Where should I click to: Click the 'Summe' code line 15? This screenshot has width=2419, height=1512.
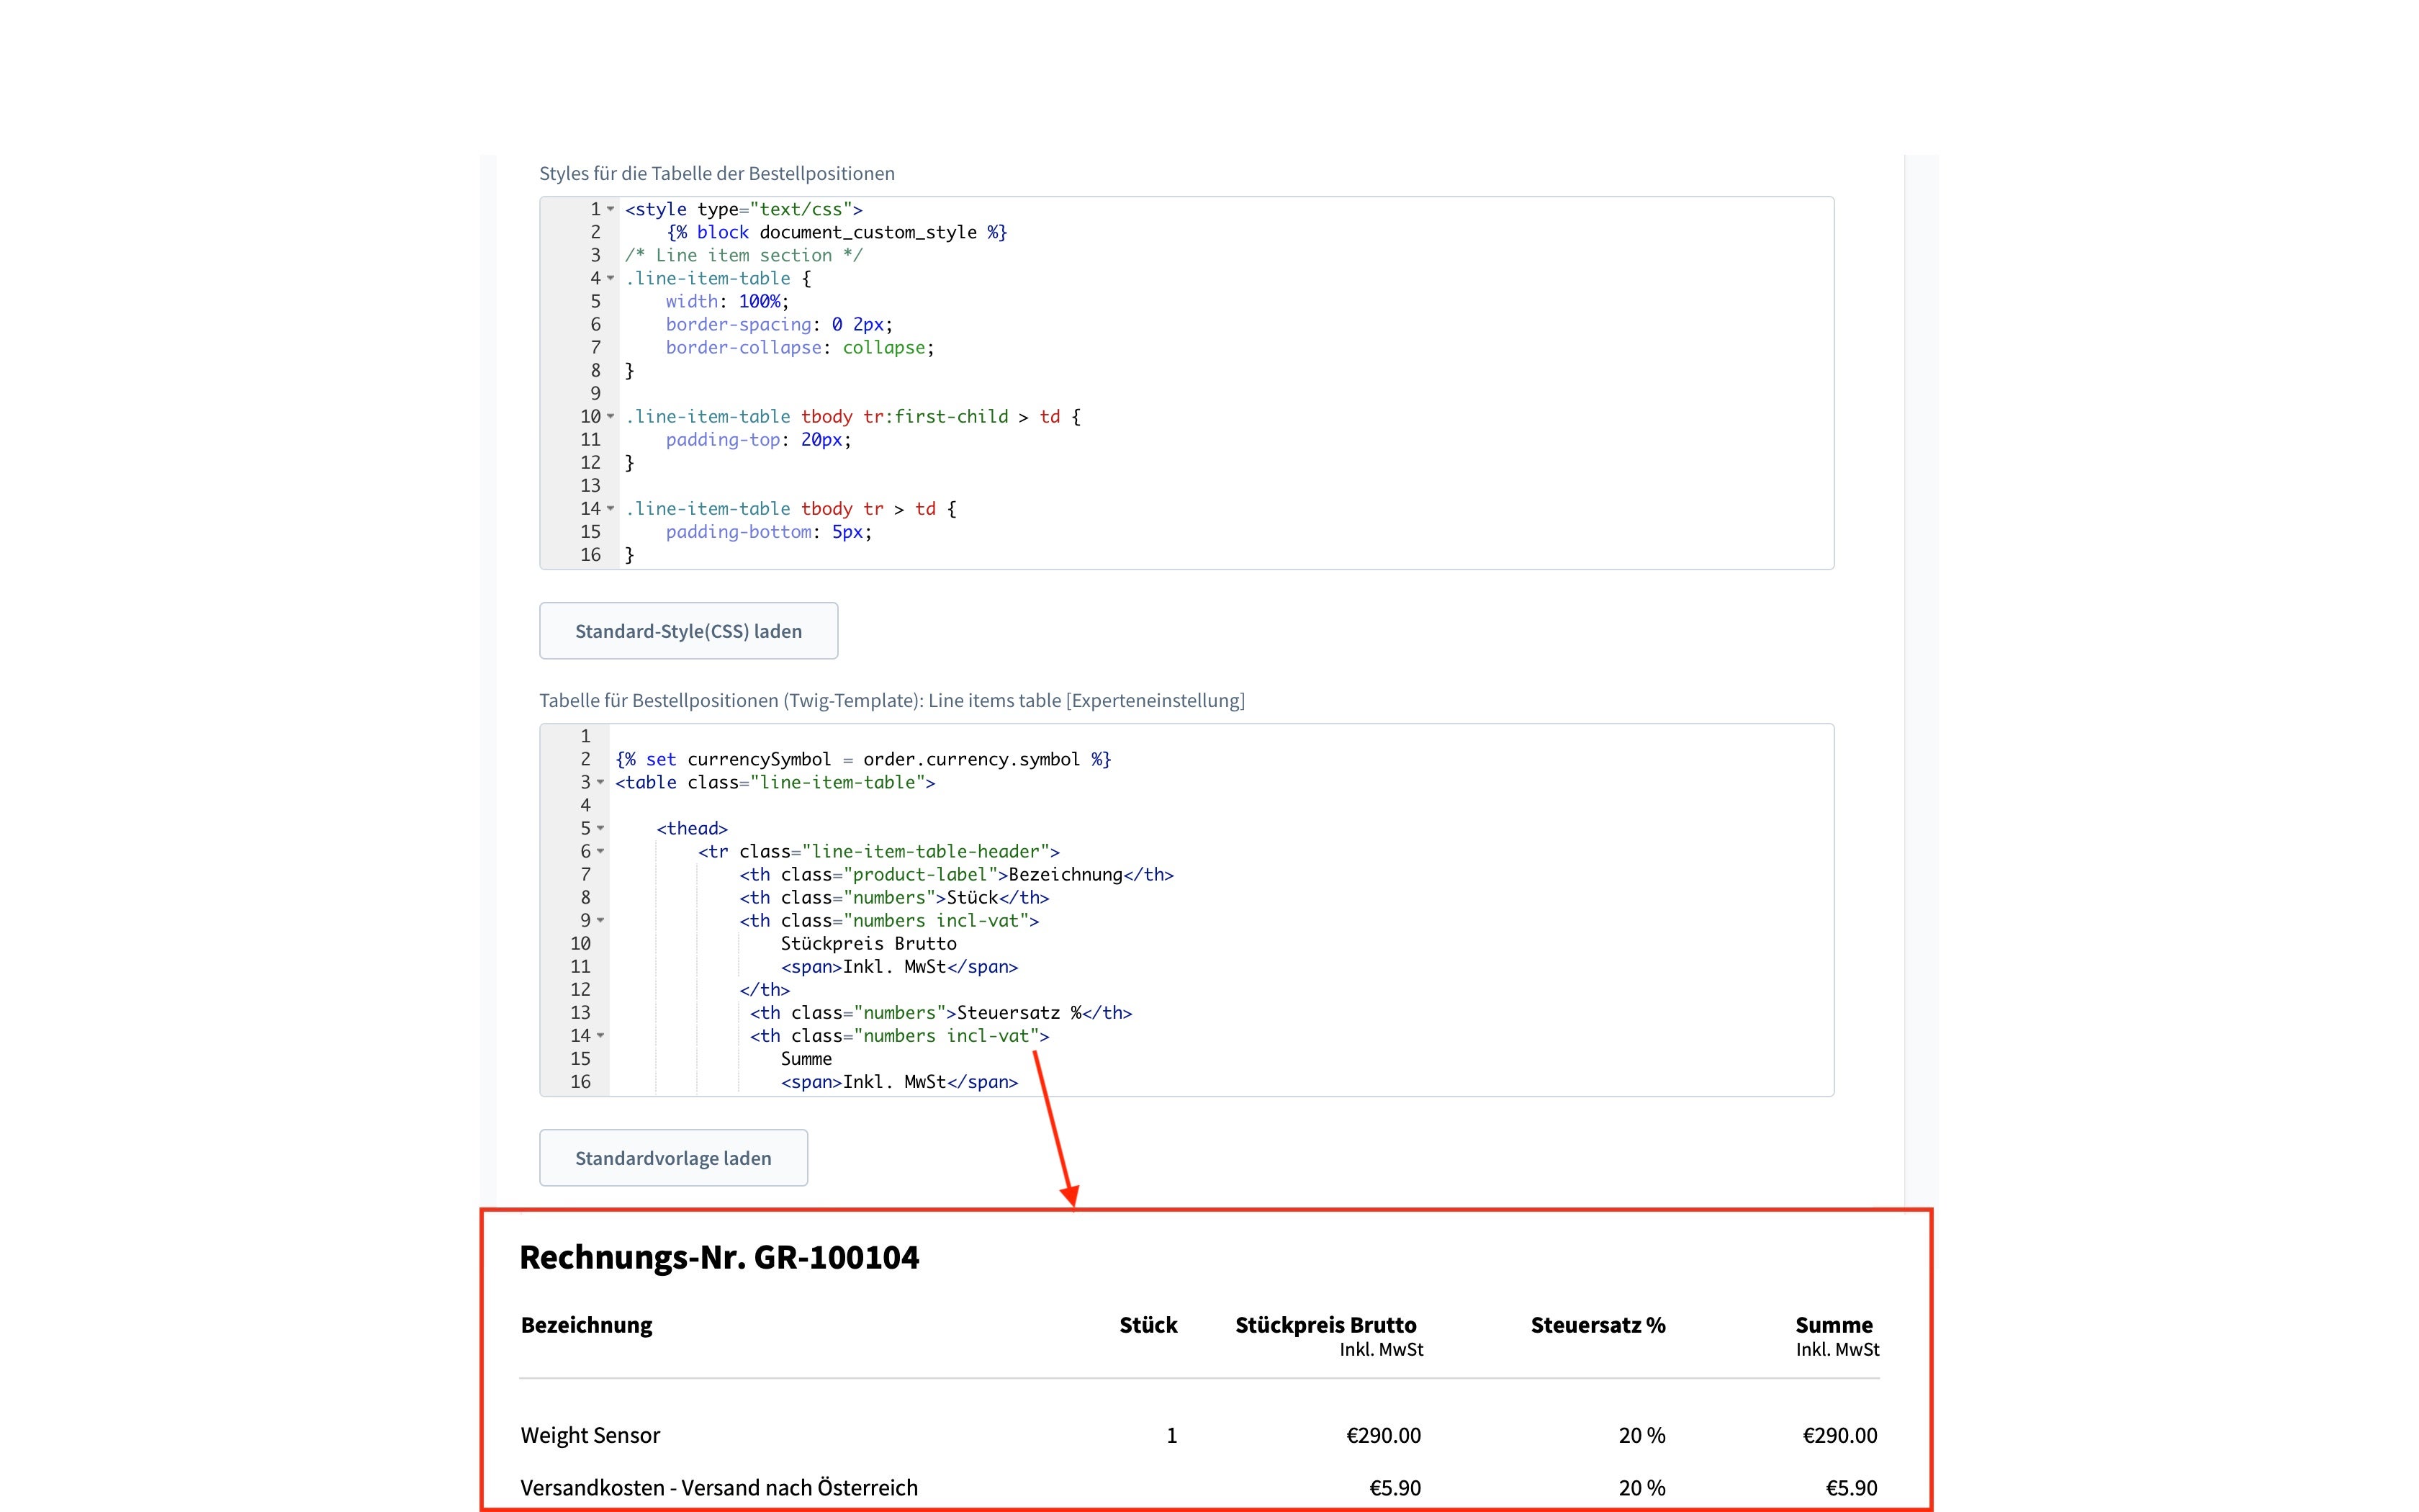[806, 1058]
